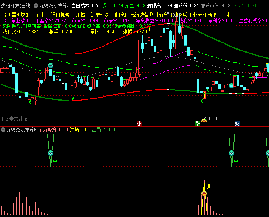
Task: Click the first green 出 label in the lower panel
Action: click(x=55, y=162)
